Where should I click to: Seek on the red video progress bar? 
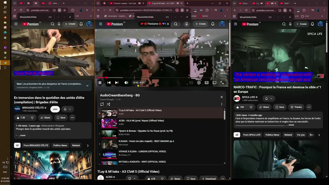pyautogui.click(x=161, y=77)
